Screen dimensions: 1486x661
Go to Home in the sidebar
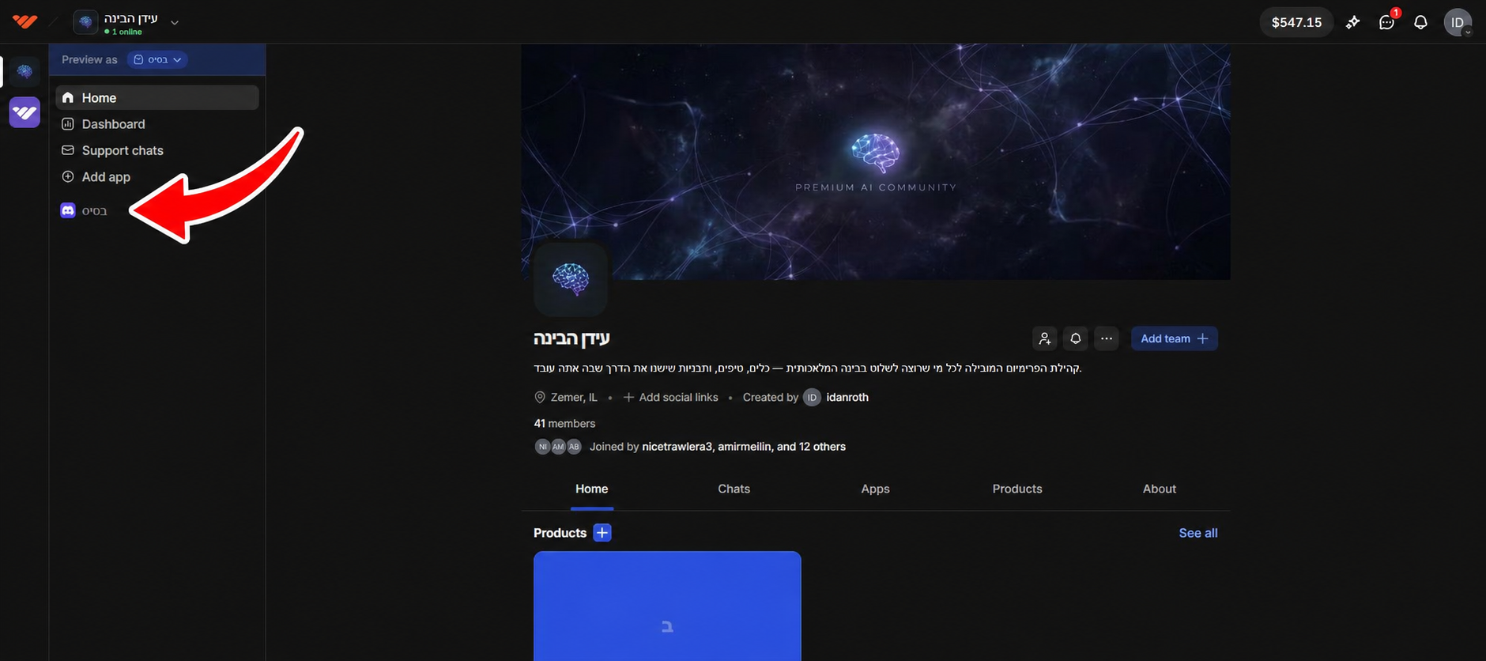[x=157, y=97]
